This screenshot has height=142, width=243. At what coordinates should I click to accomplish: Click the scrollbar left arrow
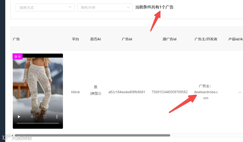click(x=12, y=135)
